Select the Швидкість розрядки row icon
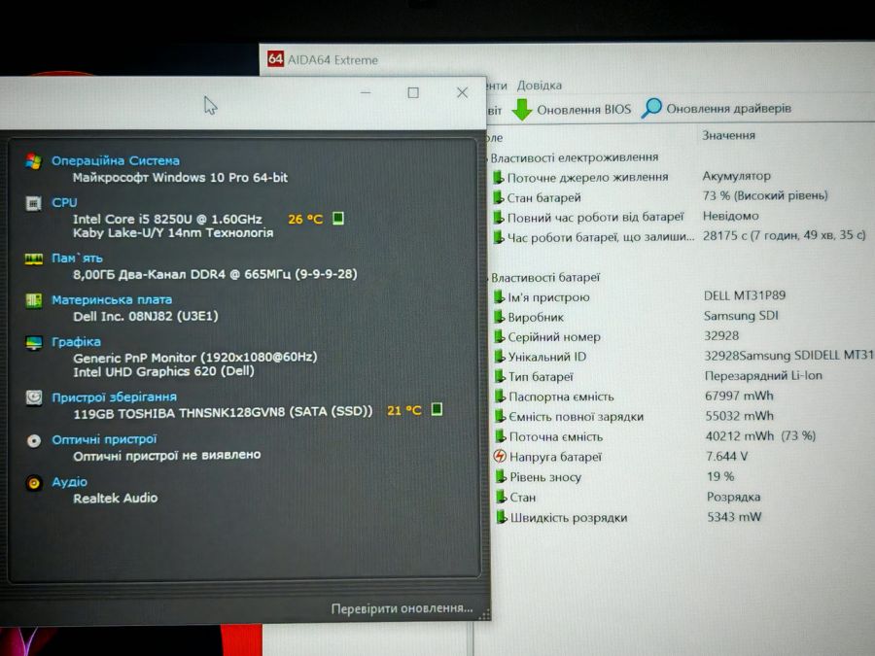The height and width of the screenshot is (656, 875). 502,518
